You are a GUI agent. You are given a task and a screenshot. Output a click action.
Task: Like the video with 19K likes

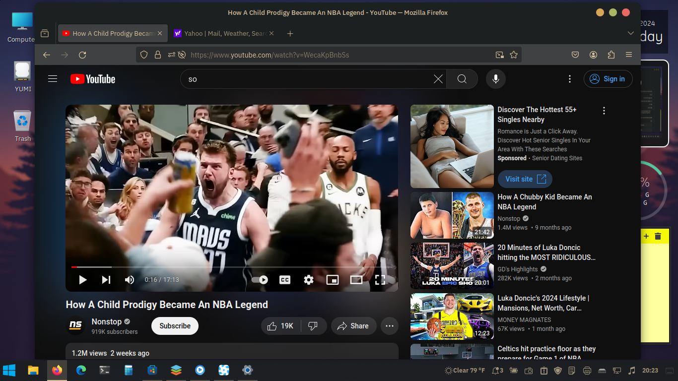coord(280,326)
